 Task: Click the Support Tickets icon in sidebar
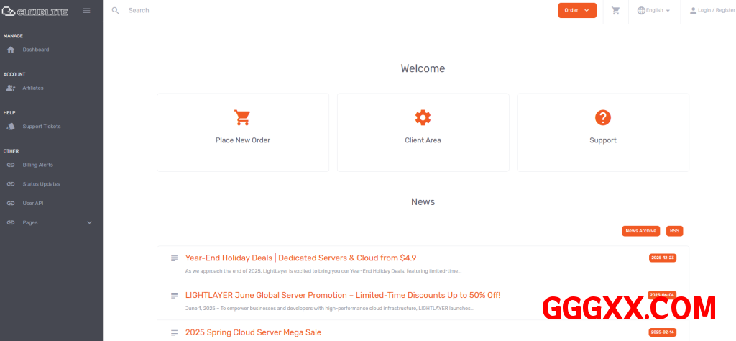[11, 127]
